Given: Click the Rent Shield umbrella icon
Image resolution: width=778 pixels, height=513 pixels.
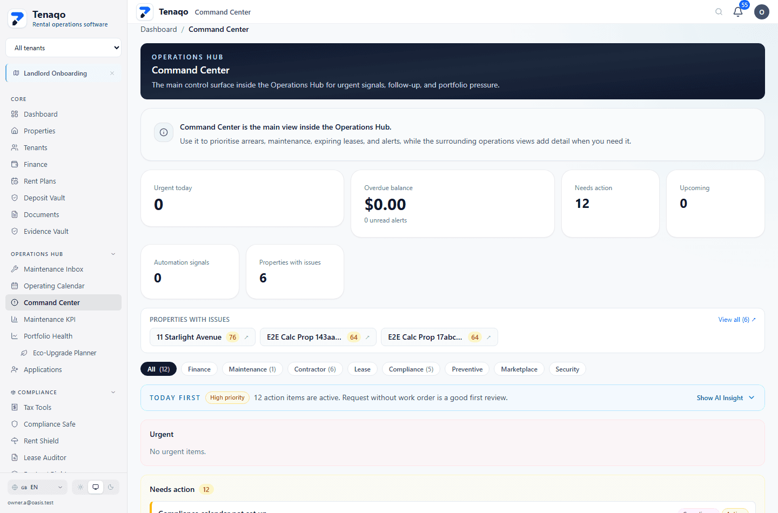Looking at the screenshot, I should tap(15, 441).
